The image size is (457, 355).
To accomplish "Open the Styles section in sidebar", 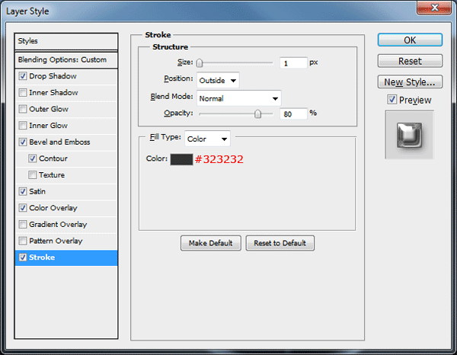I will [66, 41].
